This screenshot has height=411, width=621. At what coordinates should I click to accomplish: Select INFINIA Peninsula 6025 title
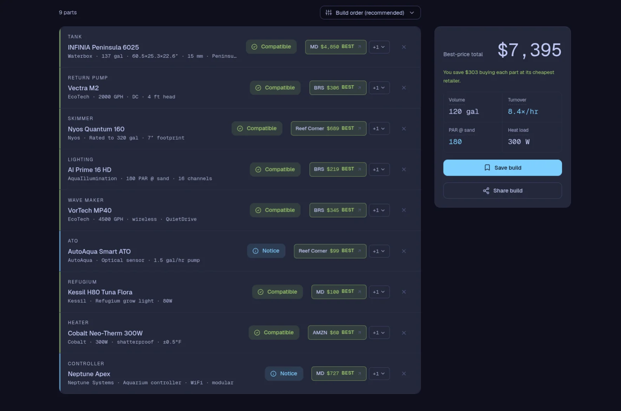pyautogui.click(x=103, y=47)
